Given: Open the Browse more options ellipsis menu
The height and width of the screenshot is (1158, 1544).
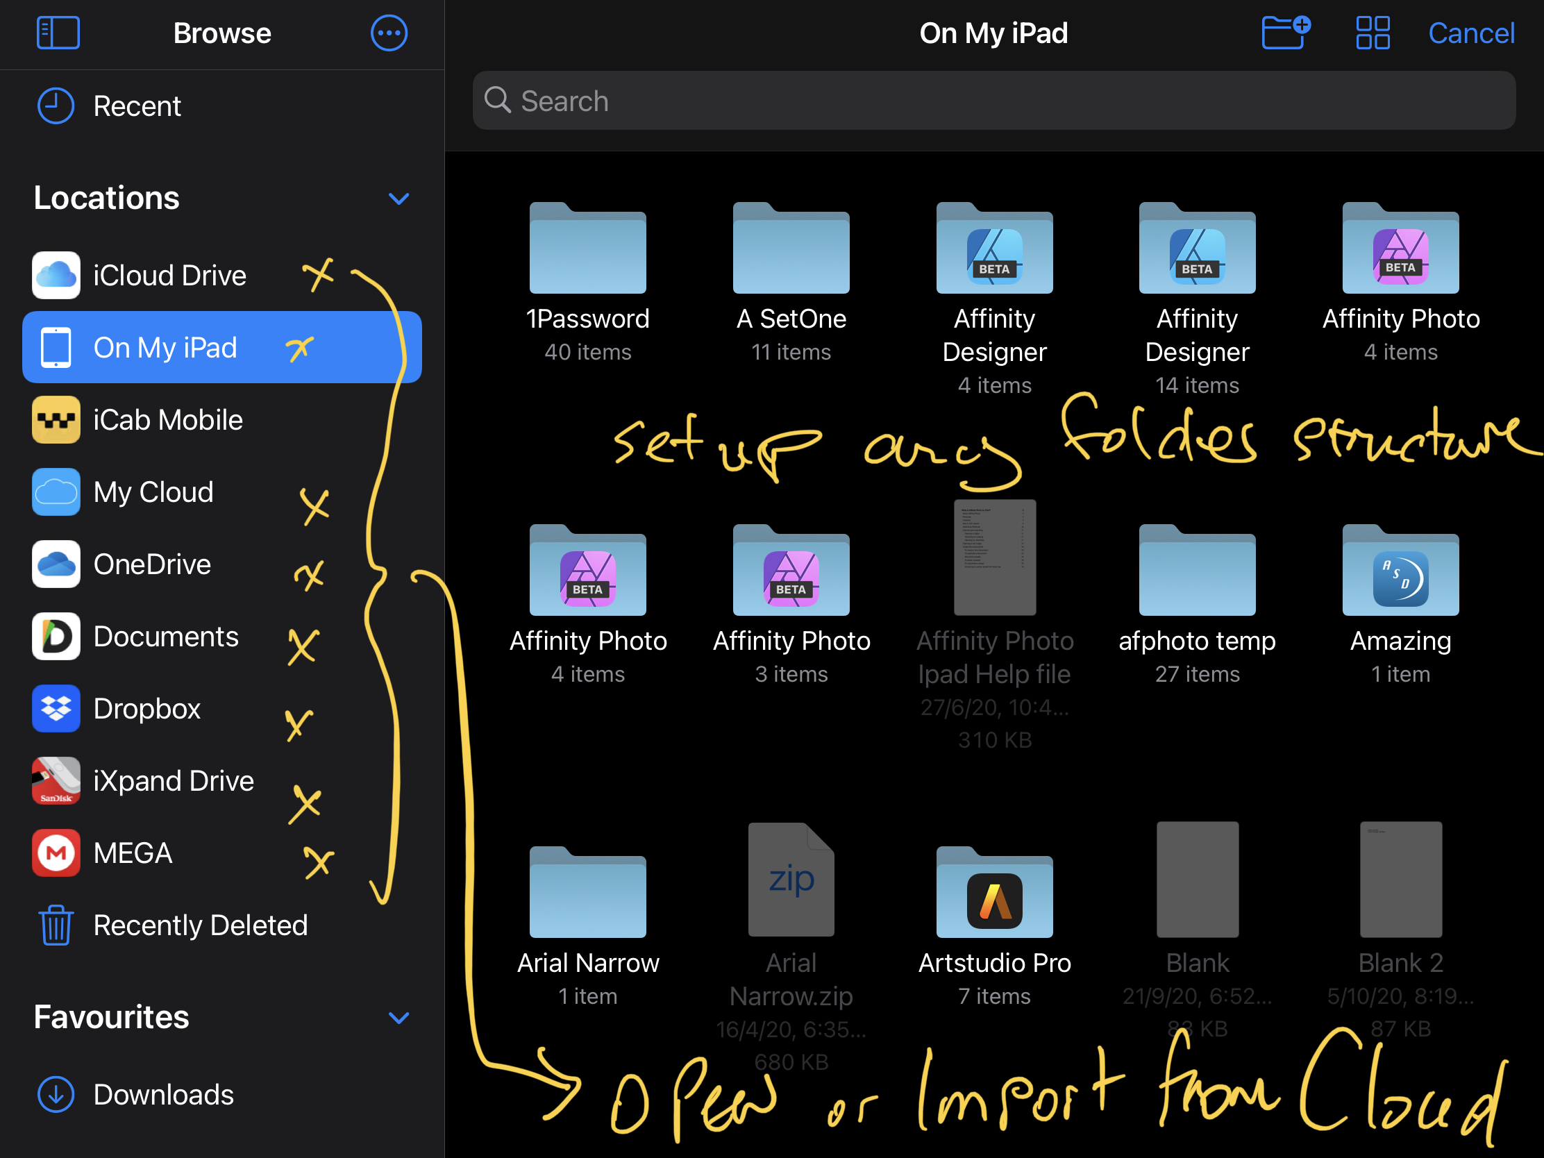Looking at the screenshot, I should pos(389,33).
